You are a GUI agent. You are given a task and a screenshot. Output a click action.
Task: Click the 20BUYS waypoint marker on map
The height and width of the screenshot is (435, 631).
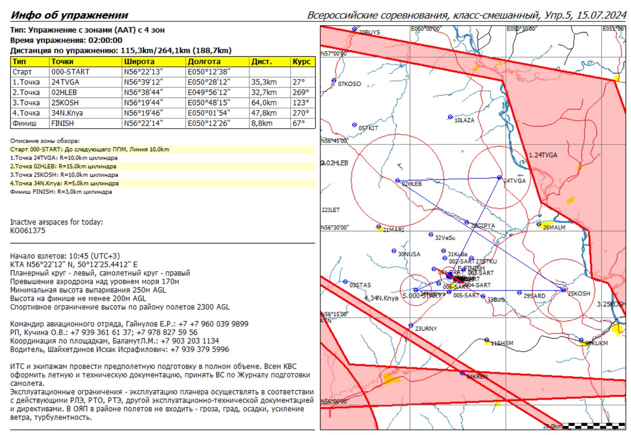tap(355, 32)
